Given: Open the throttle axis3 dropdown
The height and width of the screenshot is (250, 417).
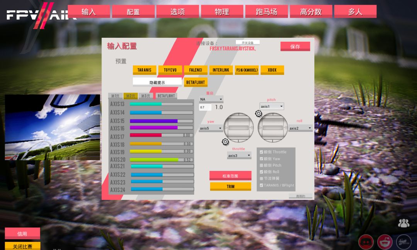Looking at the screenshot, I should pos(239,155).
